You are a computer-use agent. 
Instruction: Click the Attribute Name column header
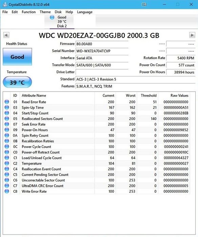[34, 96]
